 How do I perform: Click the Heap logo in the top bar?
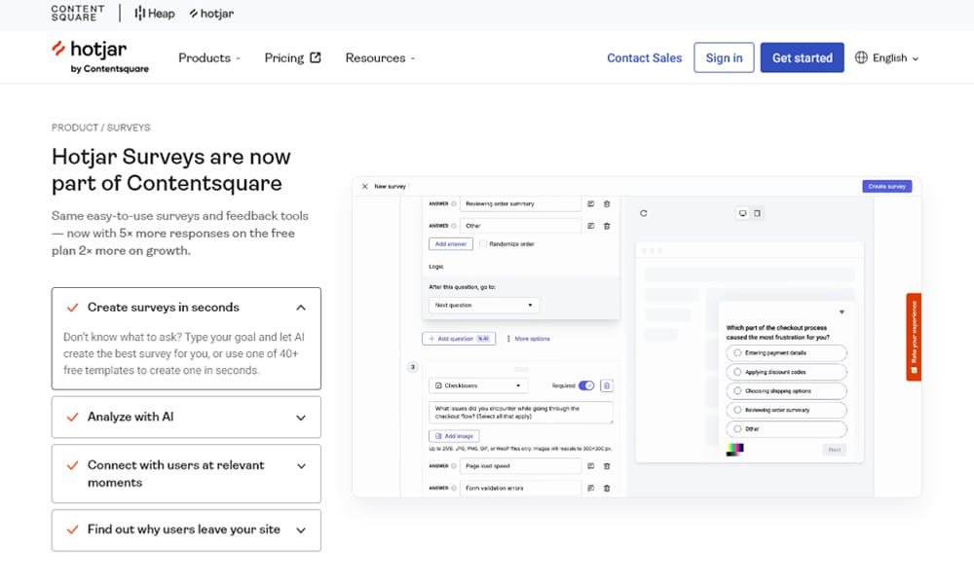153,14
